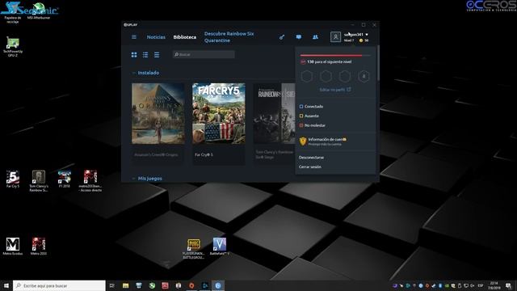Set status to No molestar
The height and width of the screenshot is (291, 517).
click(313, 125)
